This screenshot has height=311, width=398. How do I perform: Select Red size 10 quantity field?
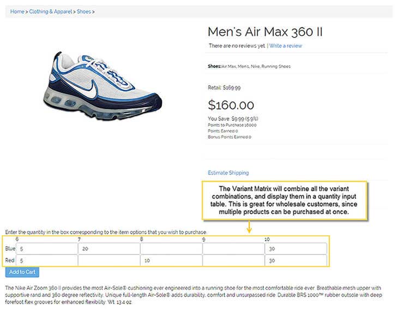coord(296,260)
